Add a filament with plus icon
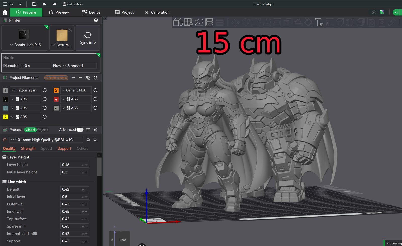Viewport: 402px width, 246px height. [x=73, y=78]
